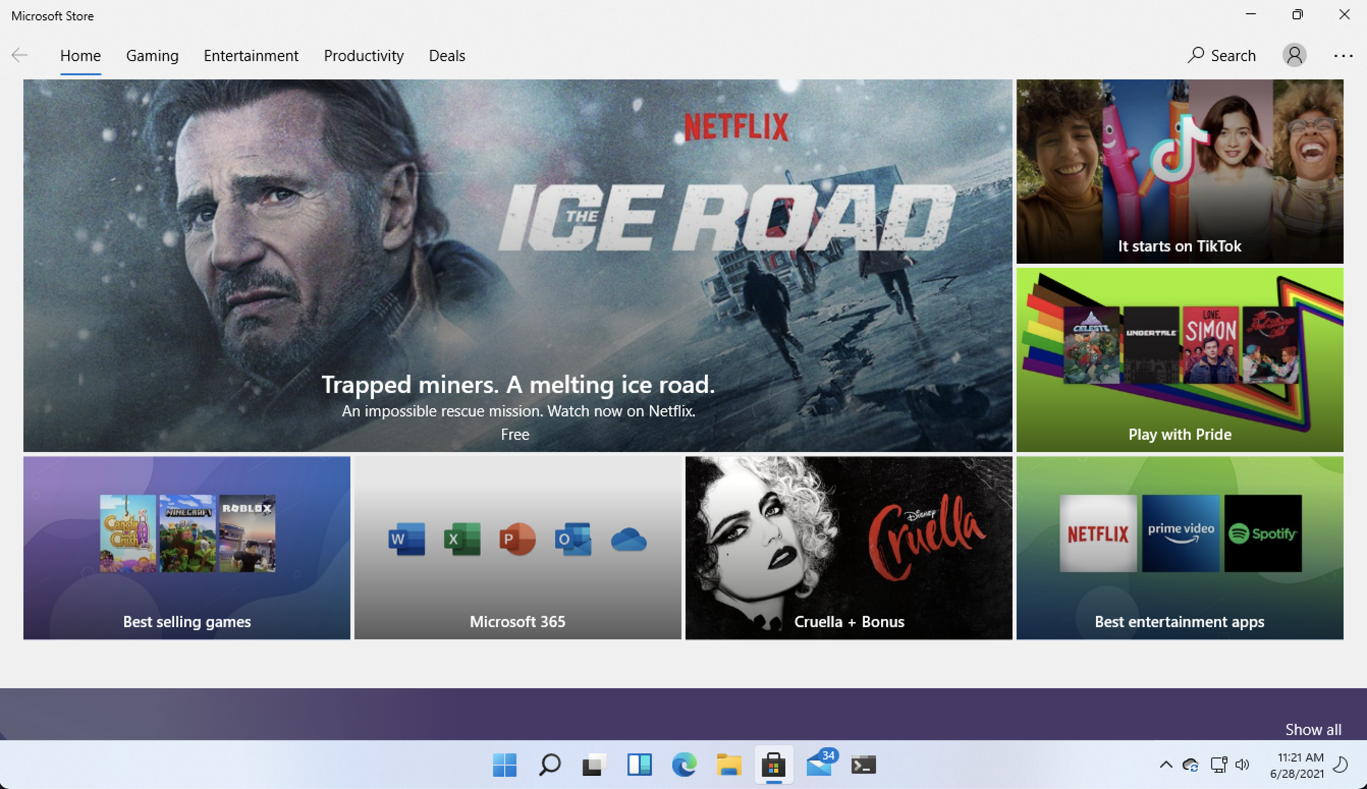Switch to the Gaming tab
This screenshot has height=789, width=1367.
[x=152, y=55]
